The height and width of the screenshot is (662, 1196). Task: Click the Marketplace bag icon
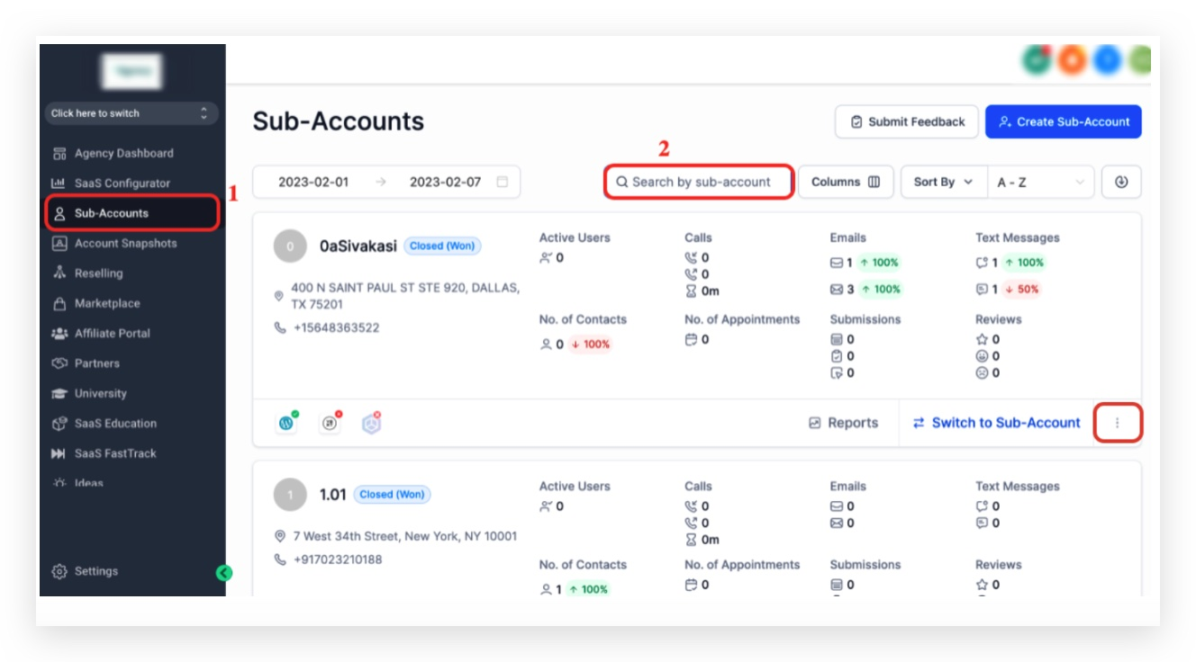click(x=59, y=303)
